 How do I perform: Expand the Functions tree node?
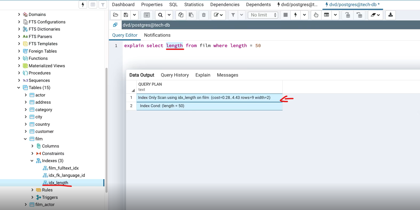[x=19, y=58]
